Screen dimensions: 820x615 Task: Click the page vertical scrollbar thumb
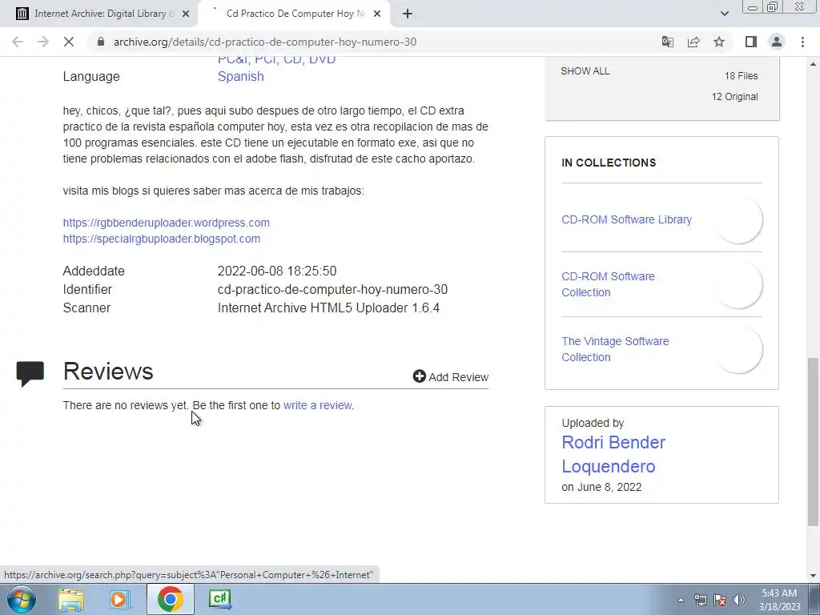(x=813, y=441)
